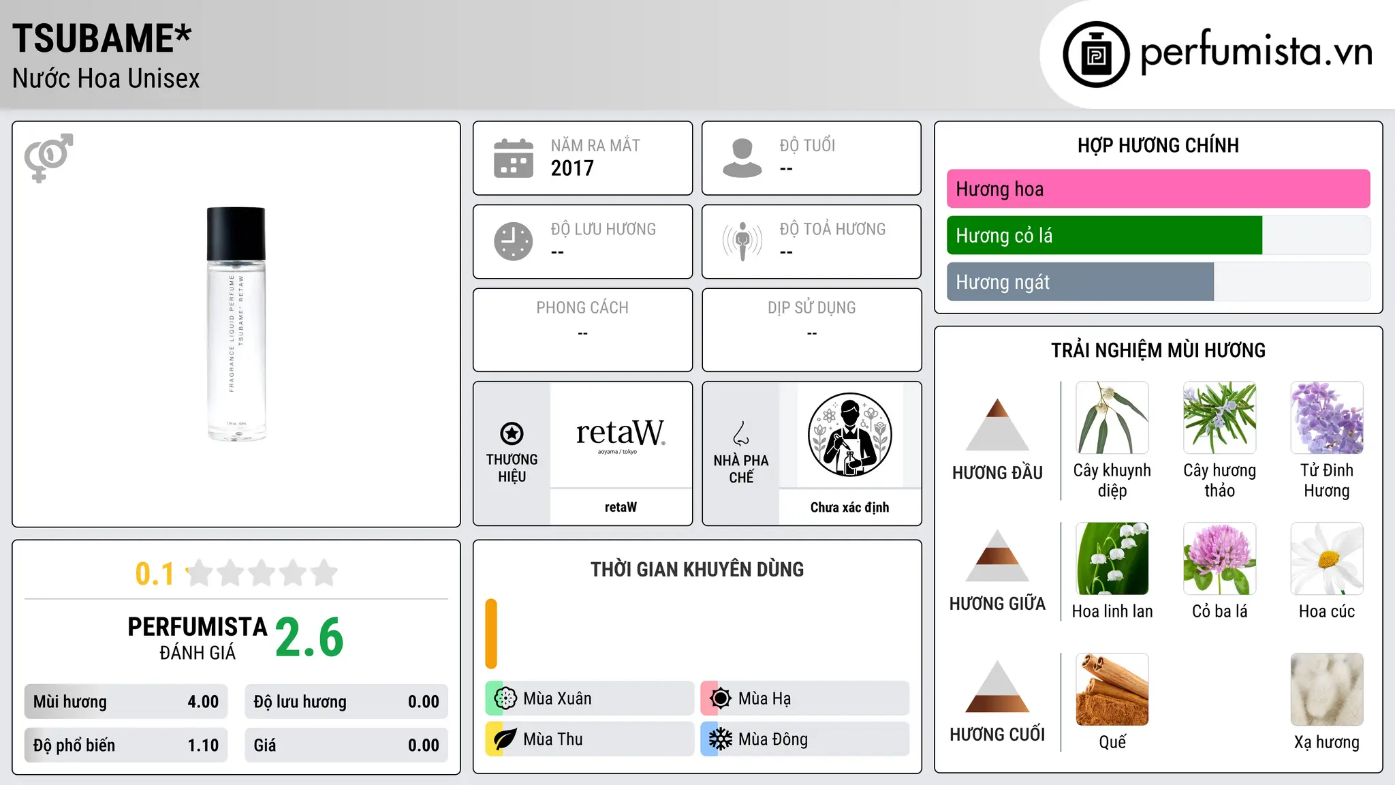Screen dimensions: 1395x785
Task: Click the Hương cuối pyramid icon
Action: (x=998, y=686)
